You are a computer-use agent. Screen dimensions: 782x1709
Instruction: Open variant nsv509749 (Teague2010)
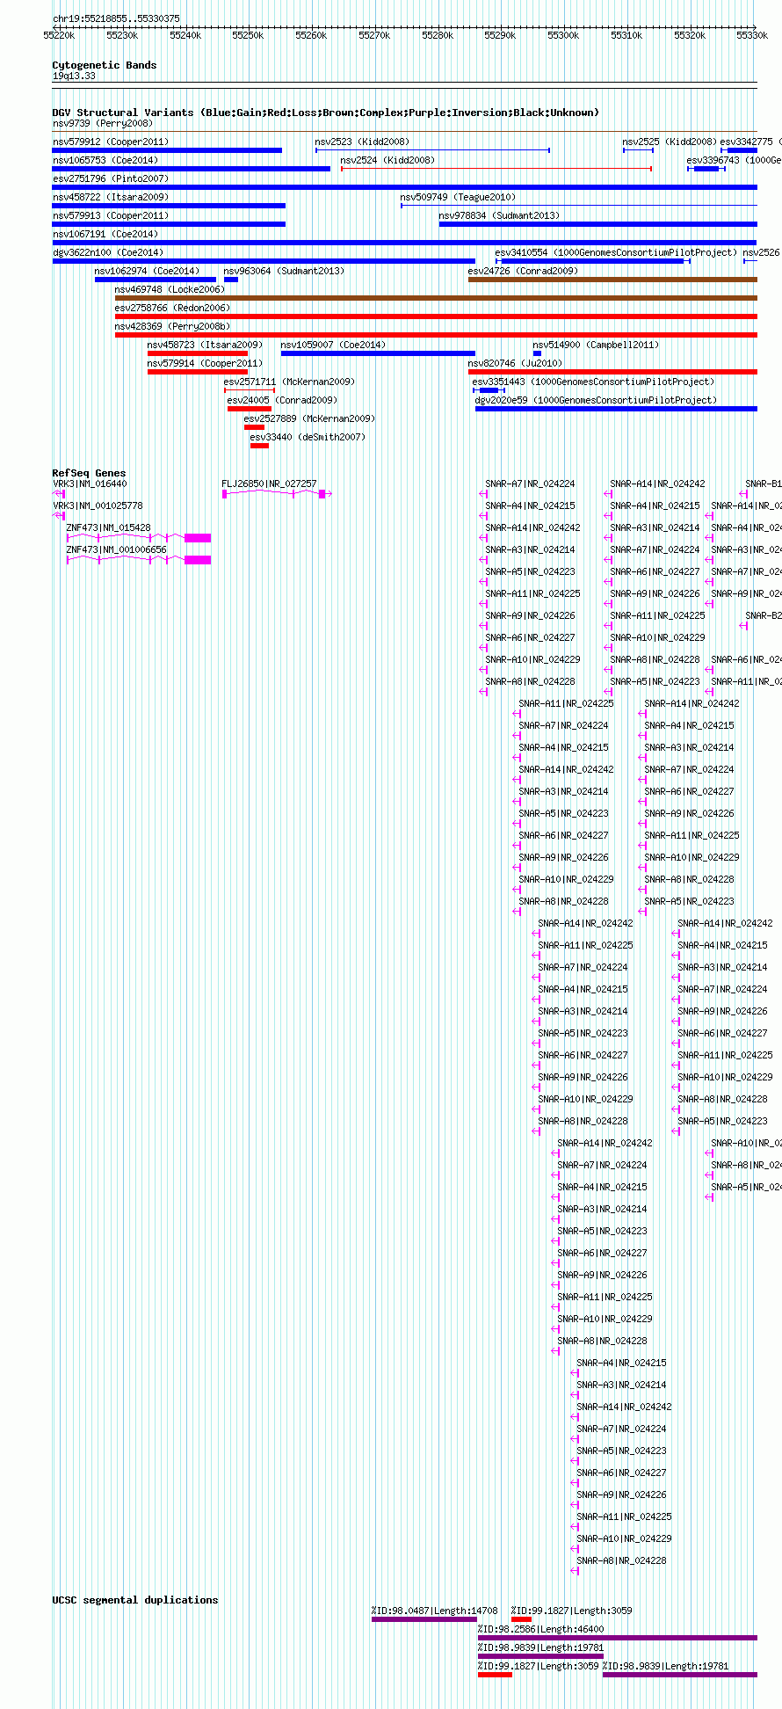coord(579,206)
